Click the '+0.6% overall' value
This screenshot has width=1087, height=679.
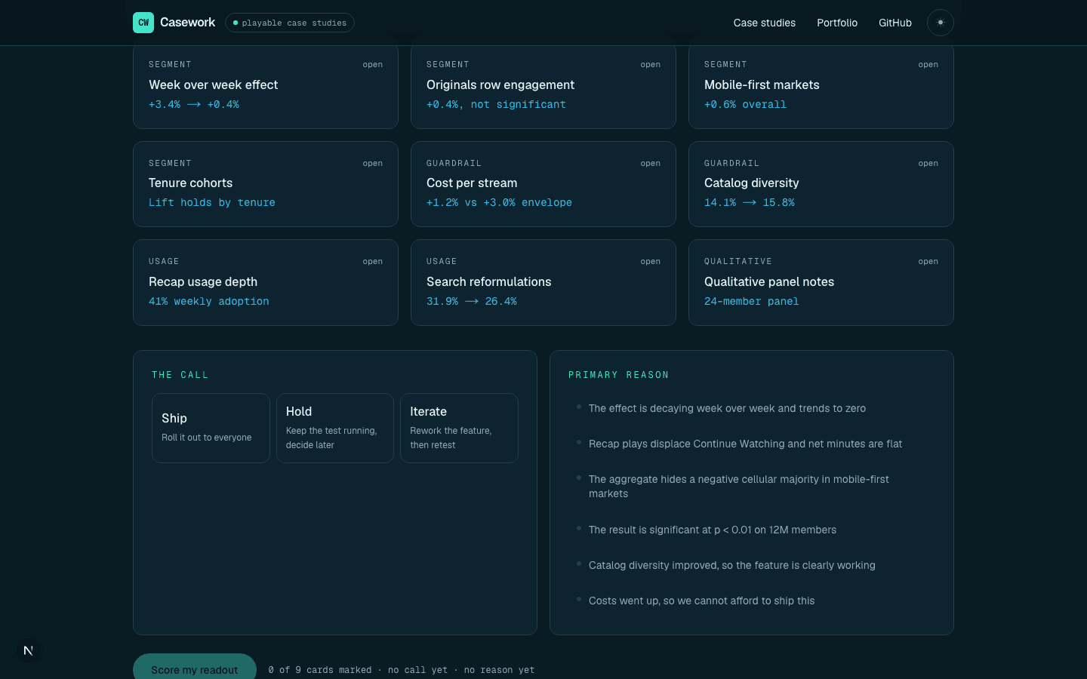745,105
